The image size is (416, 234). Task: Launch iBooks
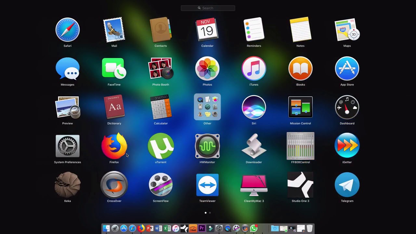(300, 69)
